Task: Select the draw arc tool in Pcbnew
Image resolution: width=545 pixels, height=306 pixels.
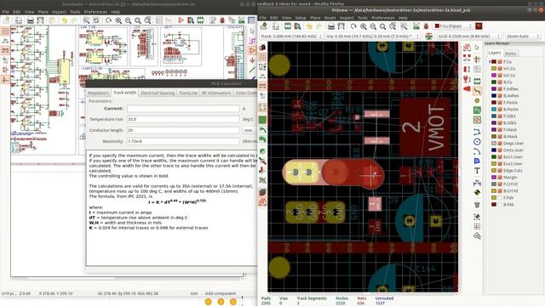Action: (477, 151)
